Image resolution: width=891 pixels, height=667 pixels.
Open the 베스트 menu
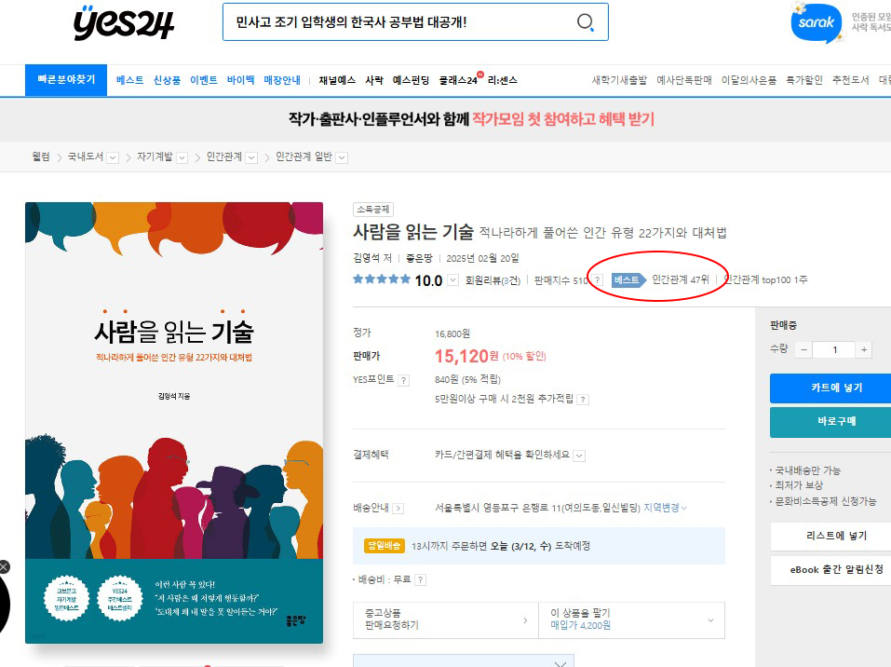(x=130, y=80)
